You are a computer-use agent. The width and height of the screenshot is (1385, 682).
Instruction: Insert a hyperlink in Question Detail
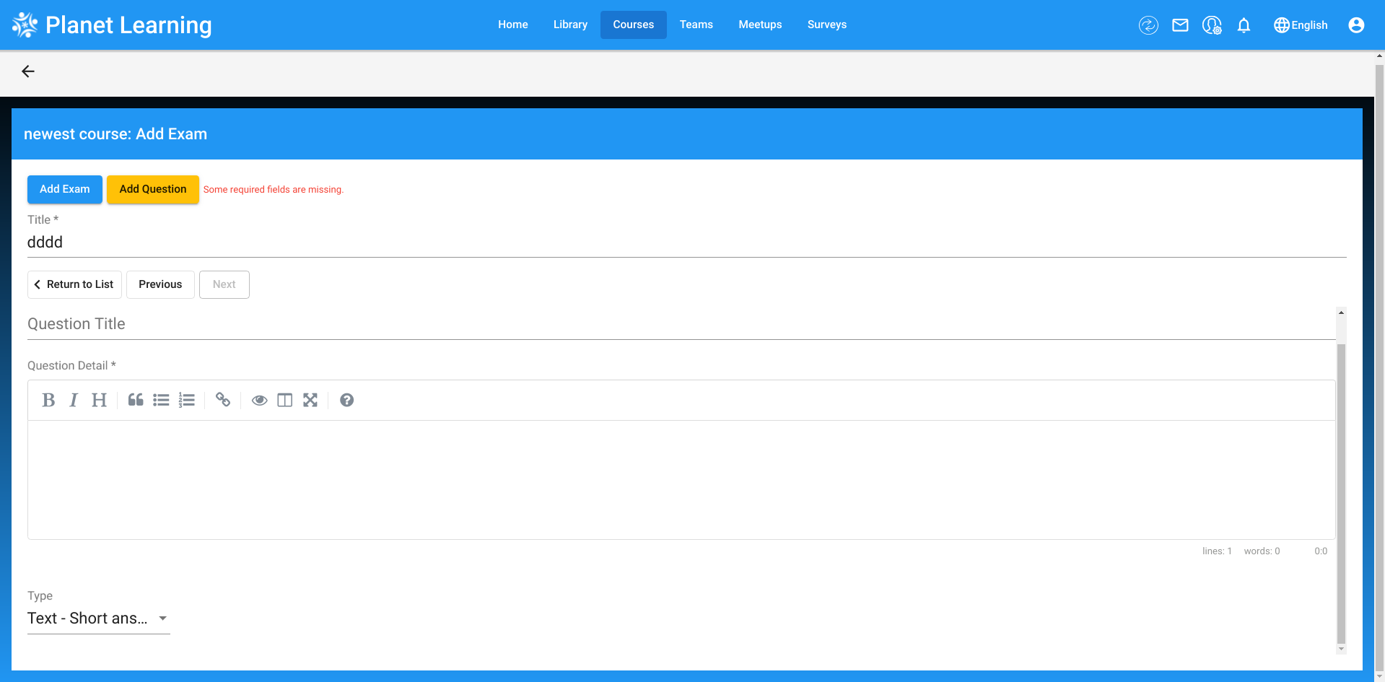point(222,400)
